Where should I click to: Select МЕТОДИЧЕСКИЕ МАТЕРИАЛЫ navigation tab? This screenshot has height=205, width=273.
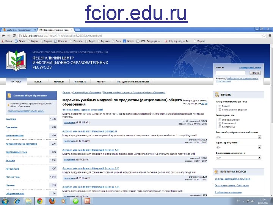click(x=133, y=81)
